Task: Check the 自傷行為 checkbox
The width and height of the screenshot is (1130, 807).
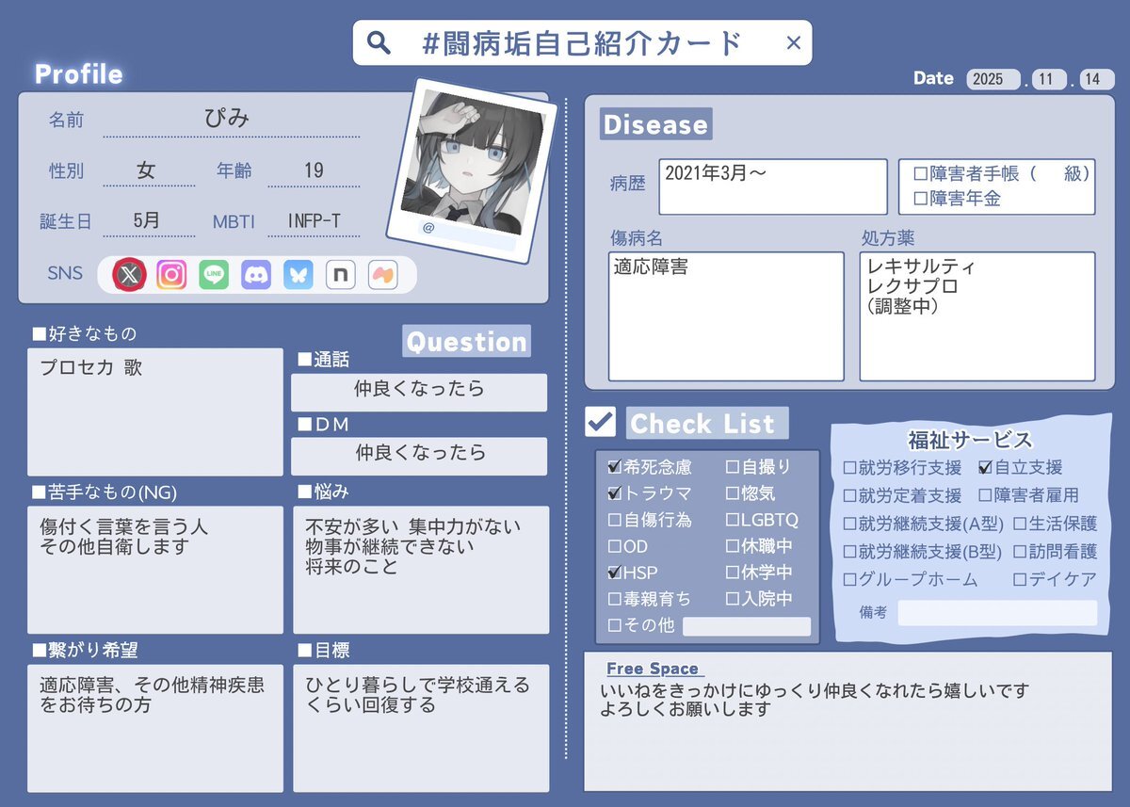Action: click(615, 519)
